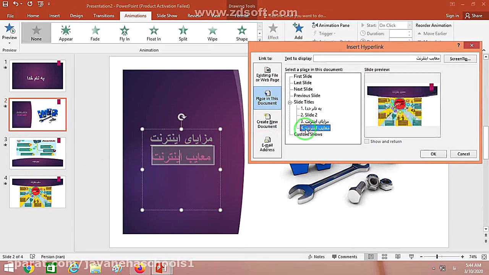489x275 pixels.
Task: Select the None animation effect
Action: (36, 32)
